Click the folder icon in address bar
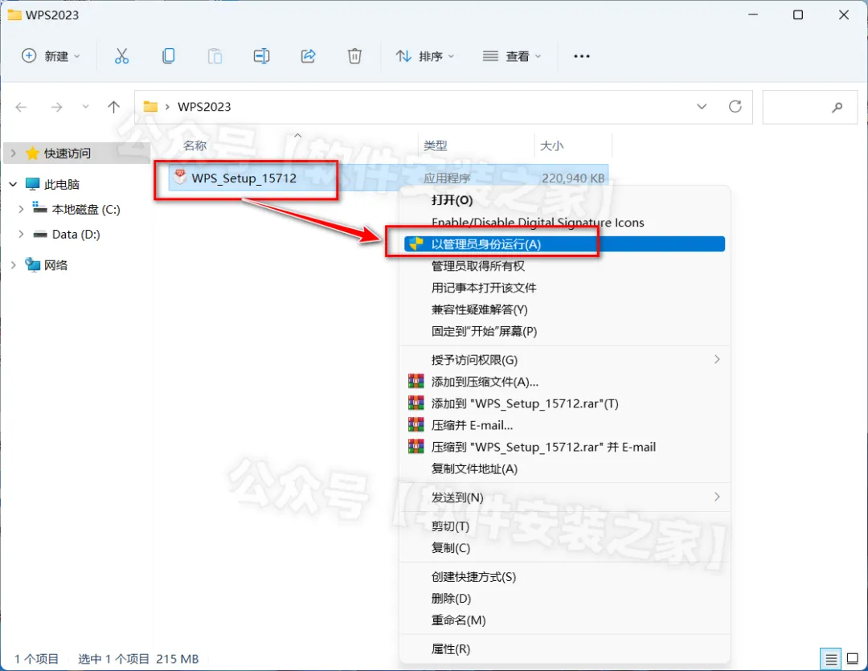The image size is (868, 671). (x=150, y=106)
